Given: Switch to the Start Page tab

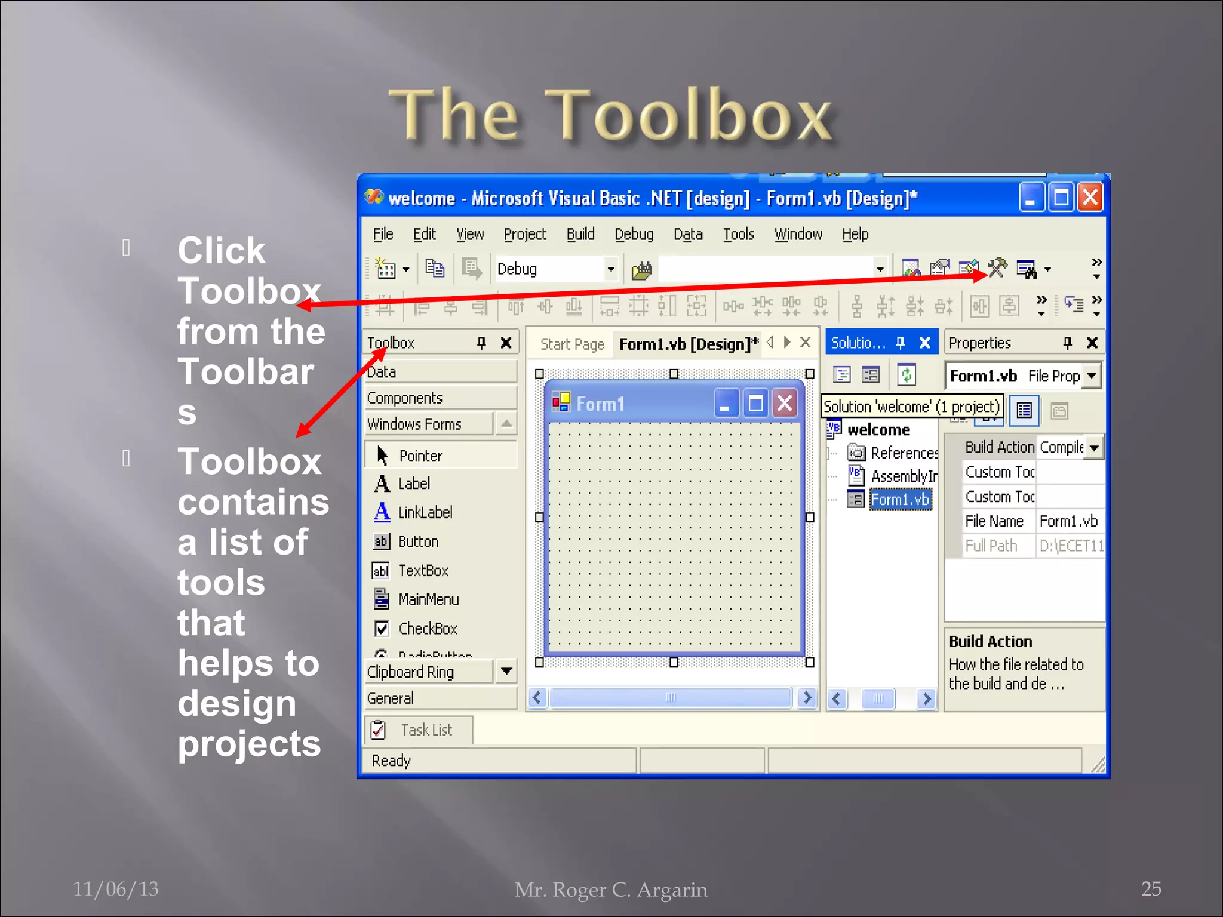Looking at the screenshot, I should click(x=571, y=344).
